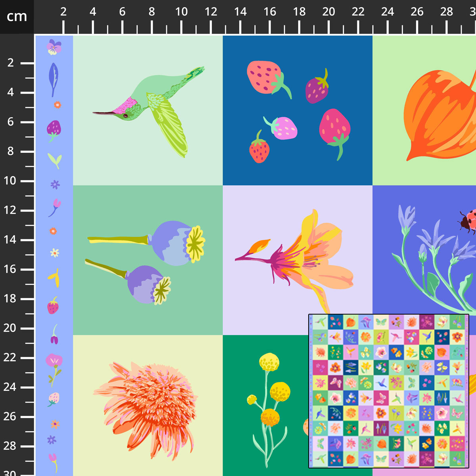Click the pansy at the border strip top

click(x=54, y=47)
